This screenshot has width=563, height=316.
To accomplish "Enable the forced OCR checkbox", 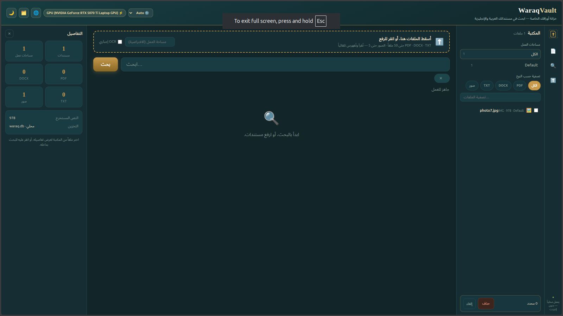I will click(x=120, y=42).
